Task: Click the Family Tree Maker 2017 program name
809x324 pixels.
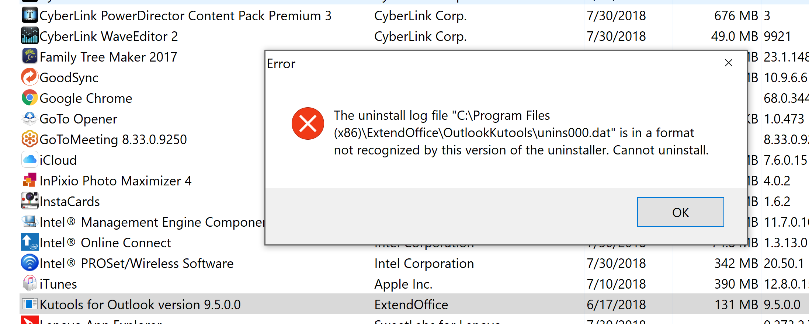Action: click(x=108, y=56)
